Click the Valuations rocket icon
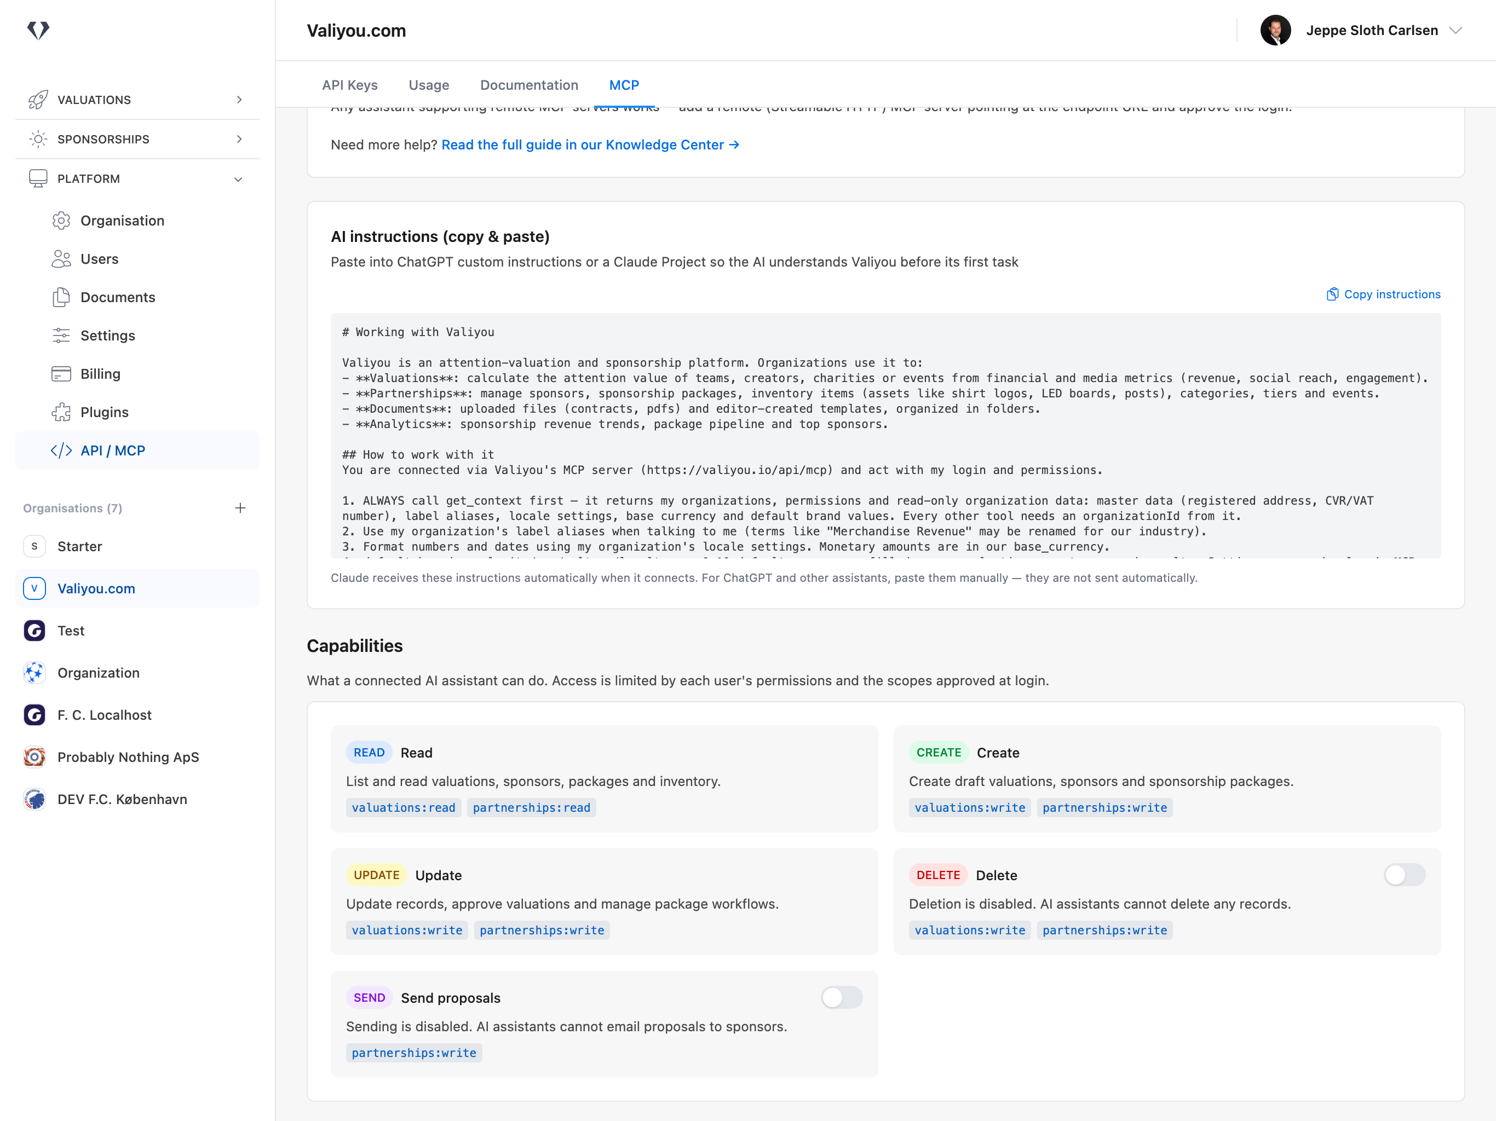Image resolution: width=1496 pixels, height=1121 pixels. point(38,100)
